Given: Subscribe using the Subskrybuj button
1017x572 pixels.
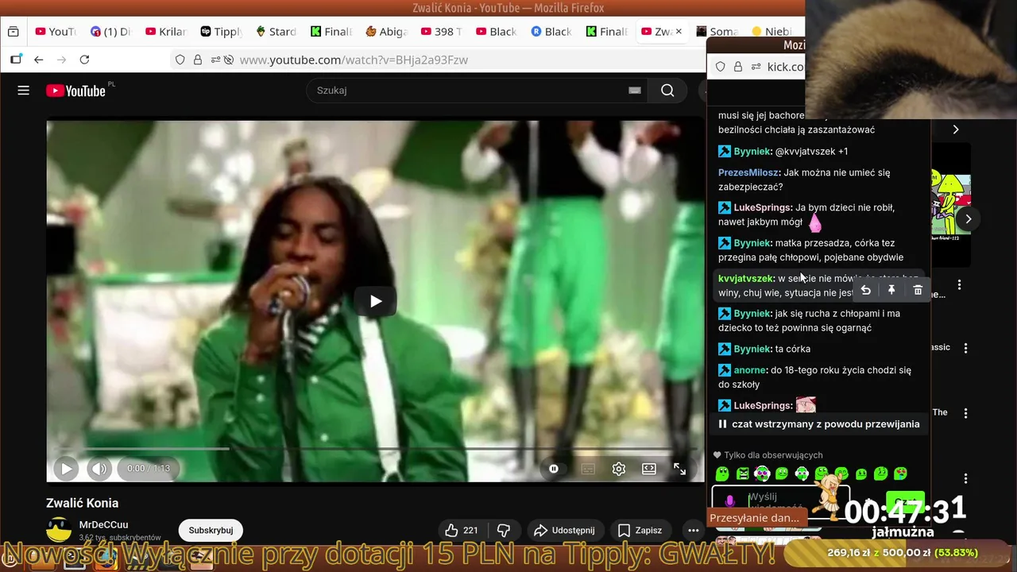Looking at the screenshot, I should [x=211, y=530].
